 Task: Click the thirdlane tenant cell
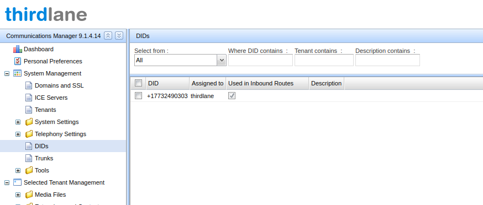coord(202,96)
